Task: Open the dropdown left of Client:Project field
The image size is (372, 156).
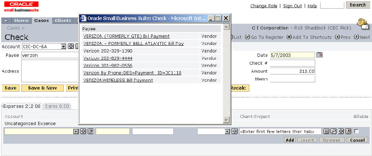Action: (227, 131)
